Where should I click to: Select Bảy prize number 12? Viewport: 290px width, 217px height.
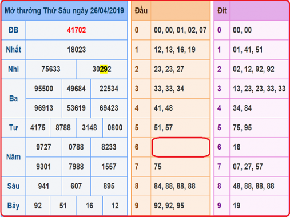pyautogui.click(x=115, y=206)
